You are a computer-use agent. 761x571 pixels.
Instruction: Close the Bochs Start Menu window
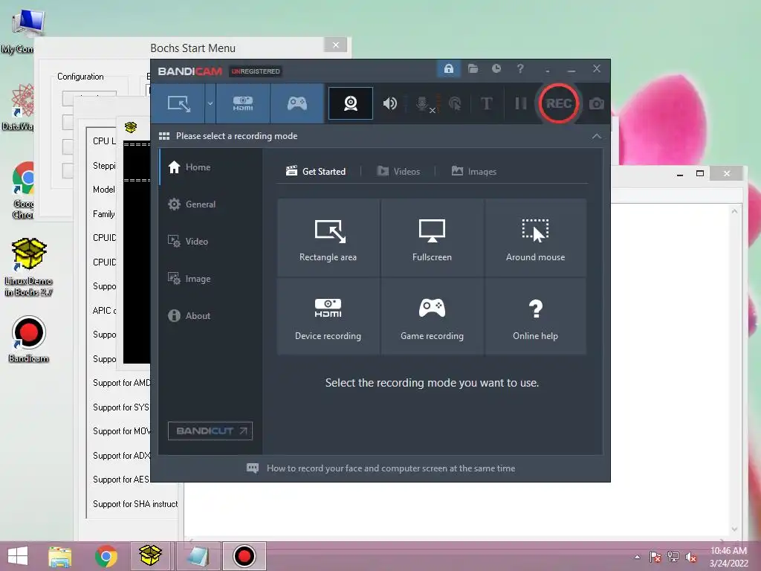point(336,45)
